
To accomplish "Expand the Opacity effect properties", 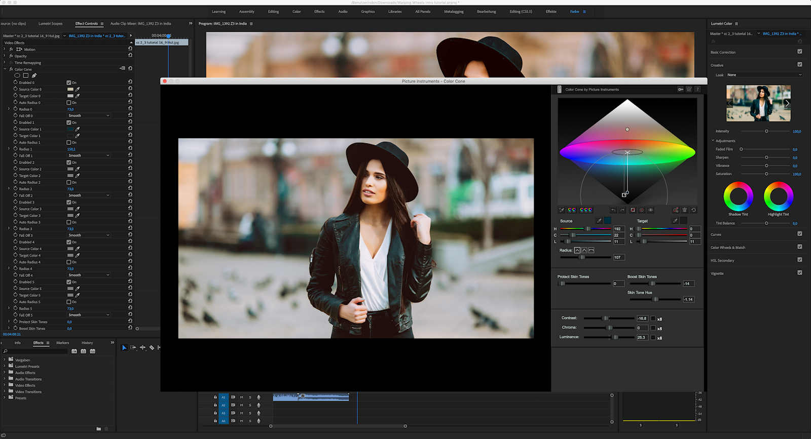I will [5, 56].
